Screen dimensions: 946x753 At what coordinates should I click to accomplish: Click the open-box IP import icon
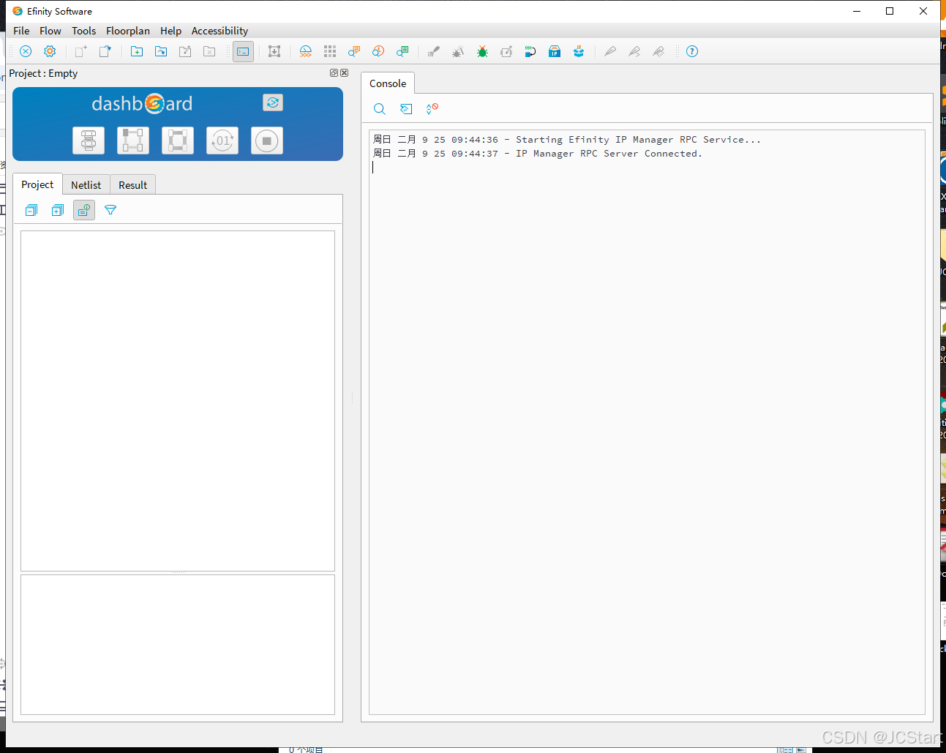click(x=579, y=51)
